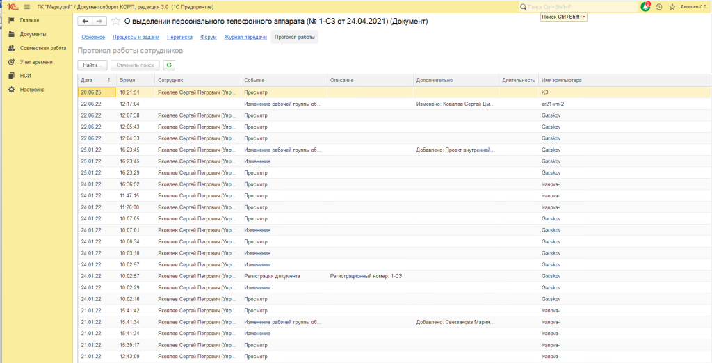
Task: Click the 1C logo icon
Action: (x=11, y=6)
